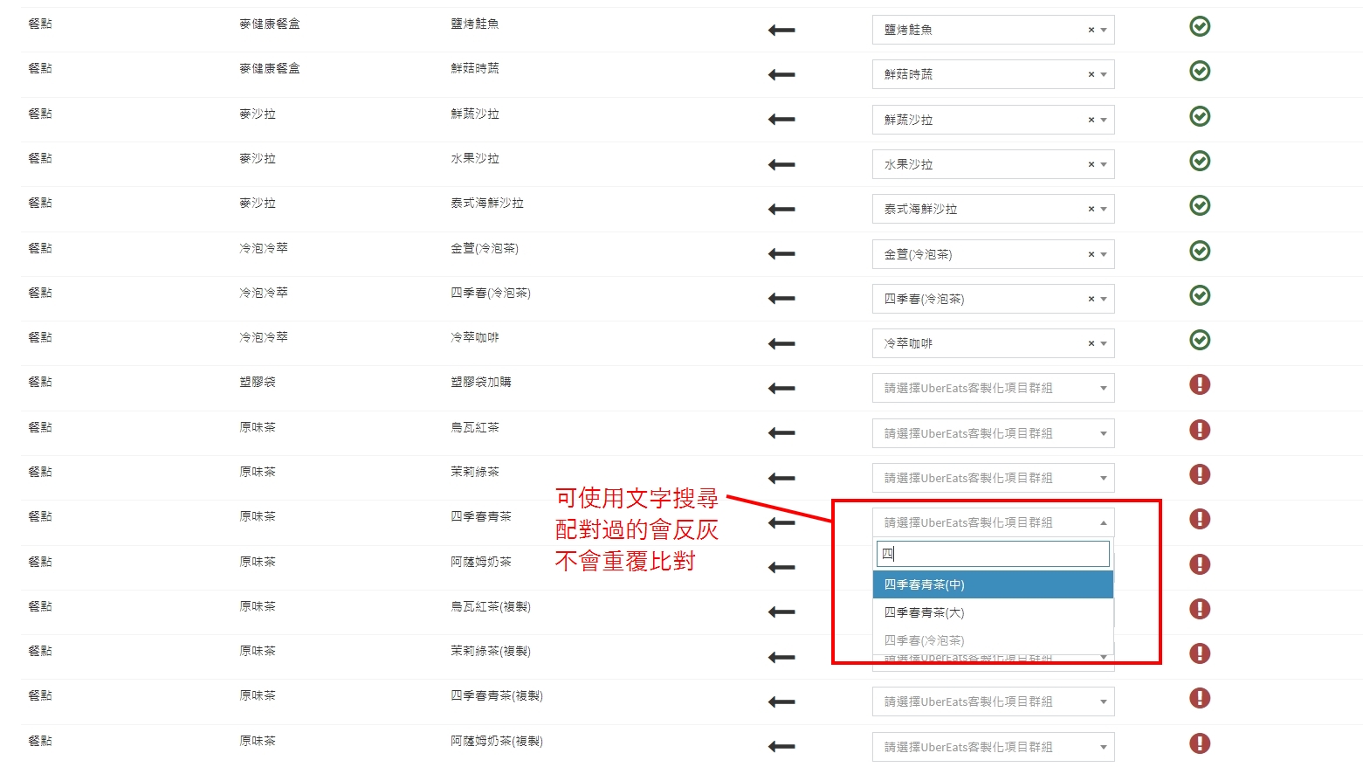The width and height of the screenshot is (1363, 767).
Task: Click red warning icon for 阿薩姆奶茶(複製) row
Action: [1200, 743]
